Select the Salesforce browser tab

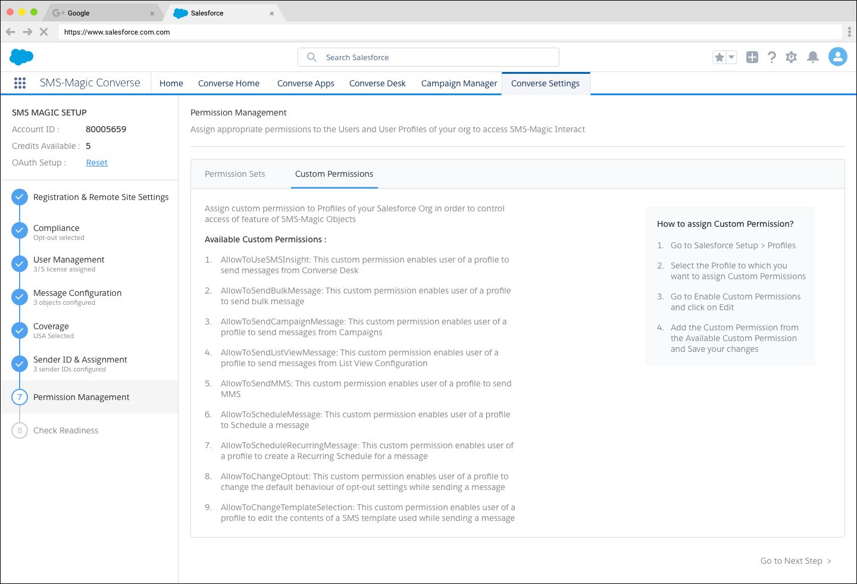click(223, 13)
